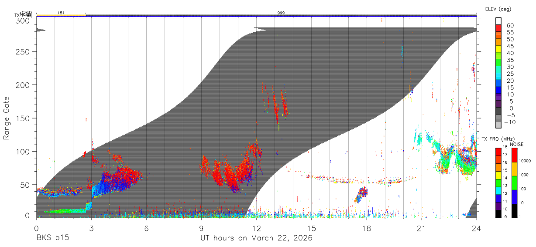Image resolution: width=536 pixels, height=247 pixels.
Task: Click the 15 hour tick label on the UT axis
Action: point(312,228)
